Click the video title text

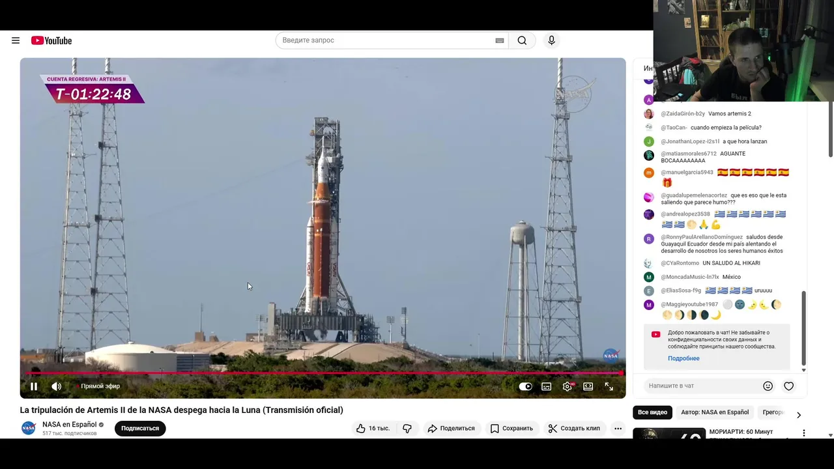pyautogui.click(x=181, y=410)
